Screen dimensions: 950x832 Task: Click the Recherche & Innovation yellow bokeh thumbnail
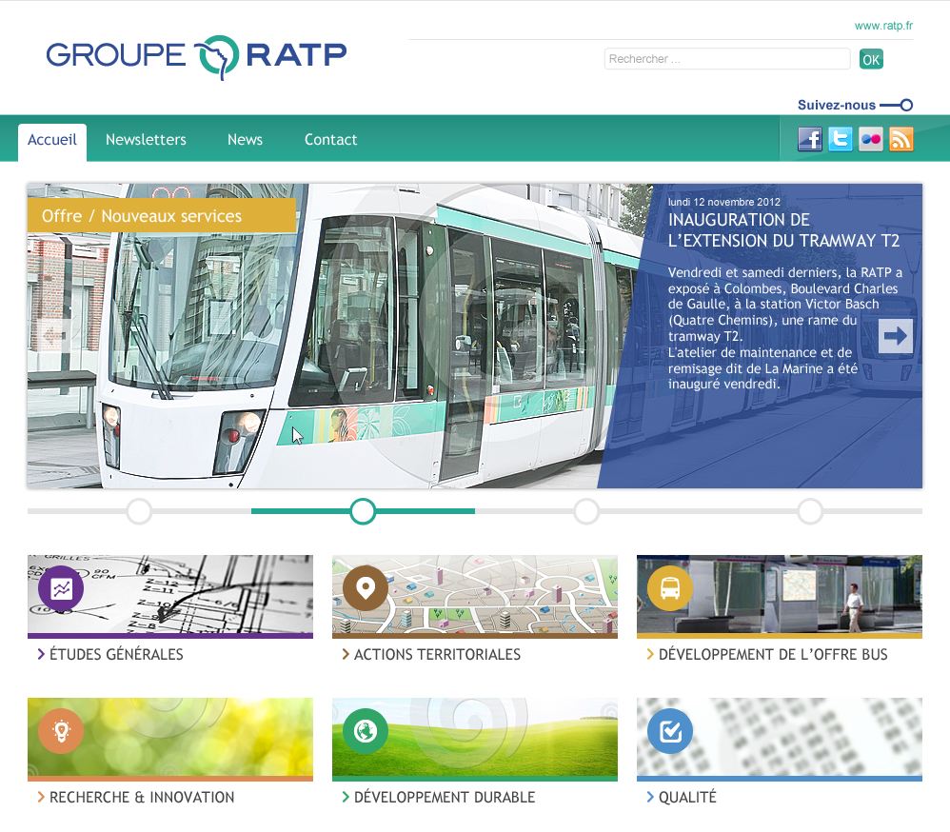tap(170, 740)
